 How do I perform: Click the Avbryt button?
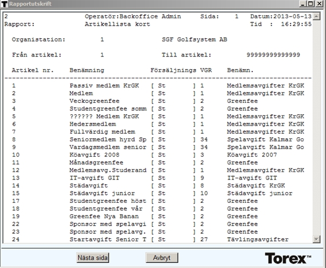coord(162,258)
